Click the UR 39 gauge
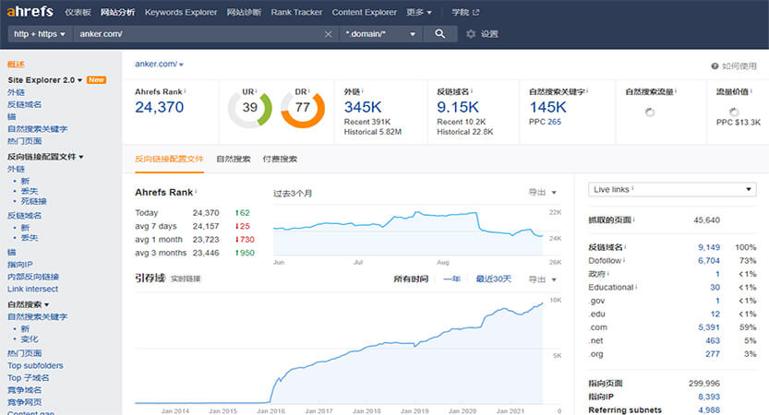This screenshot has height=415, width=769. [x=249, y=107]
